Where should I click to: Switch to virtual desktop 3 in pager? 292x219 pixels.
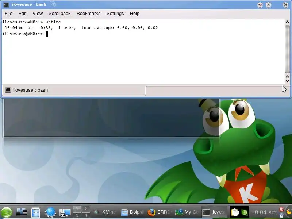point(77,215)
